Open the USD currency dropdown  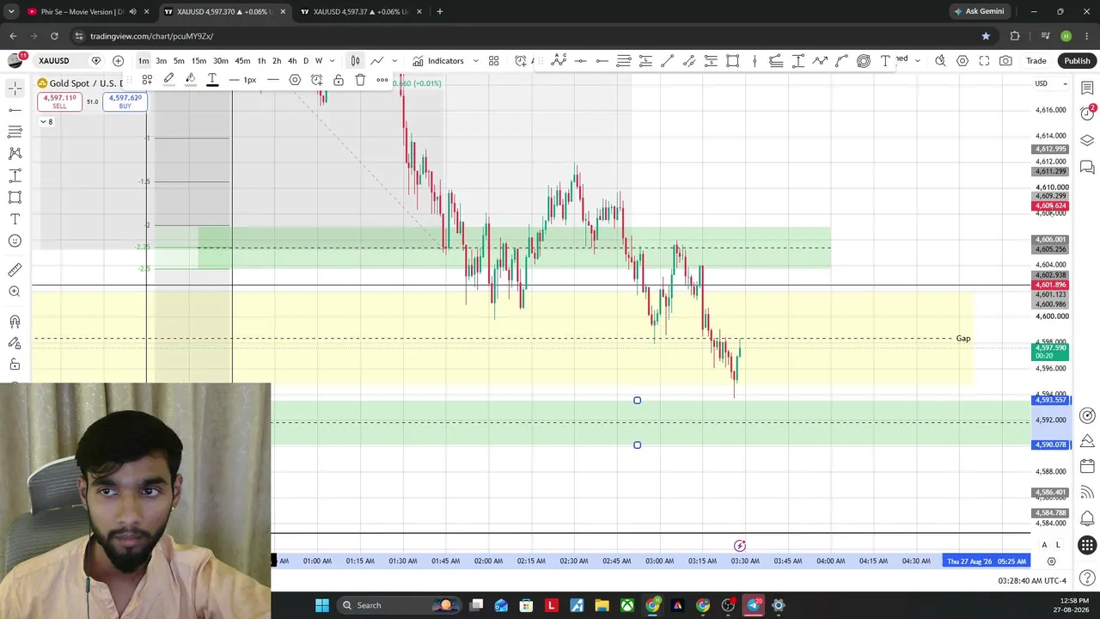coord(1050,83)
